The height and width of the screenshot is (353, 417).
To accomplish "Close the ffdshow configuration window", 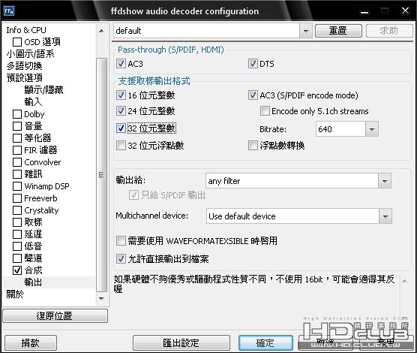I will pos(405,11).
